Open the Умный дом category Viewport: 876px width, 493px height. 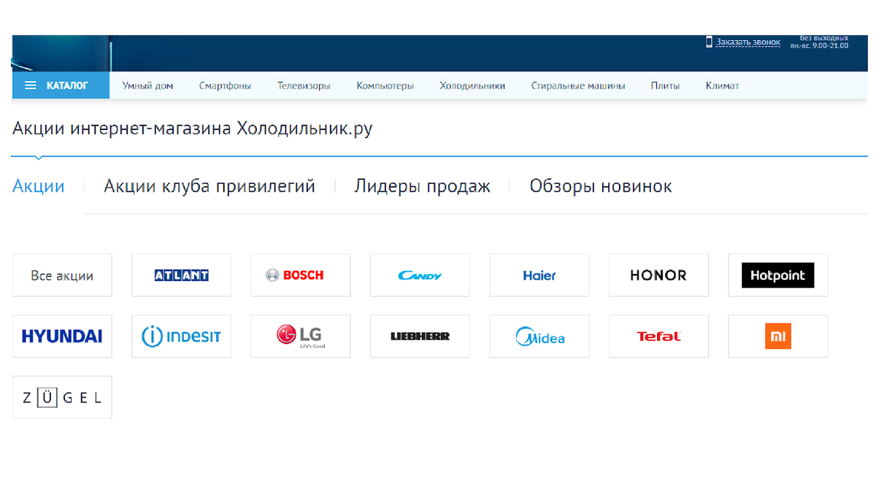pos(148,85)
